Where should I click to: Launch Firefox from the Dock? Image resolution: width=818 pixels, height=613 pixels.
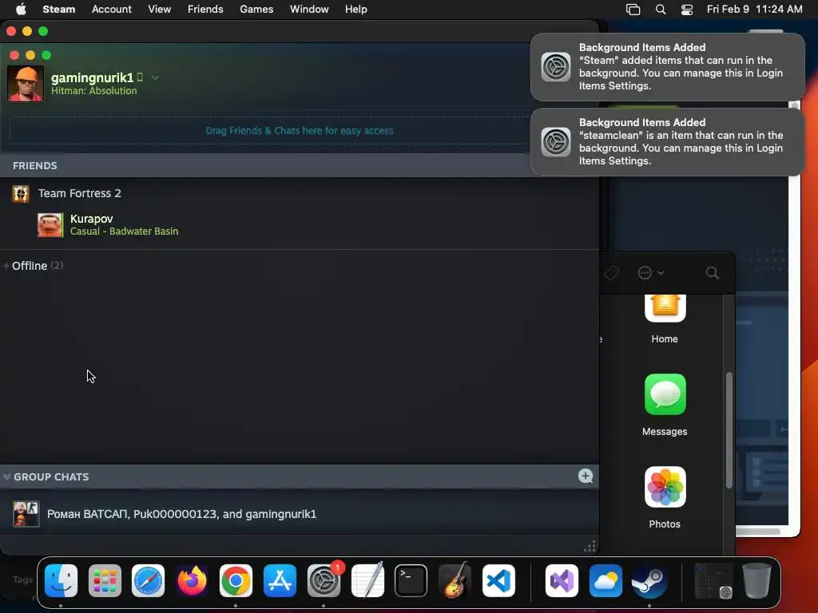tap(192, 581)
